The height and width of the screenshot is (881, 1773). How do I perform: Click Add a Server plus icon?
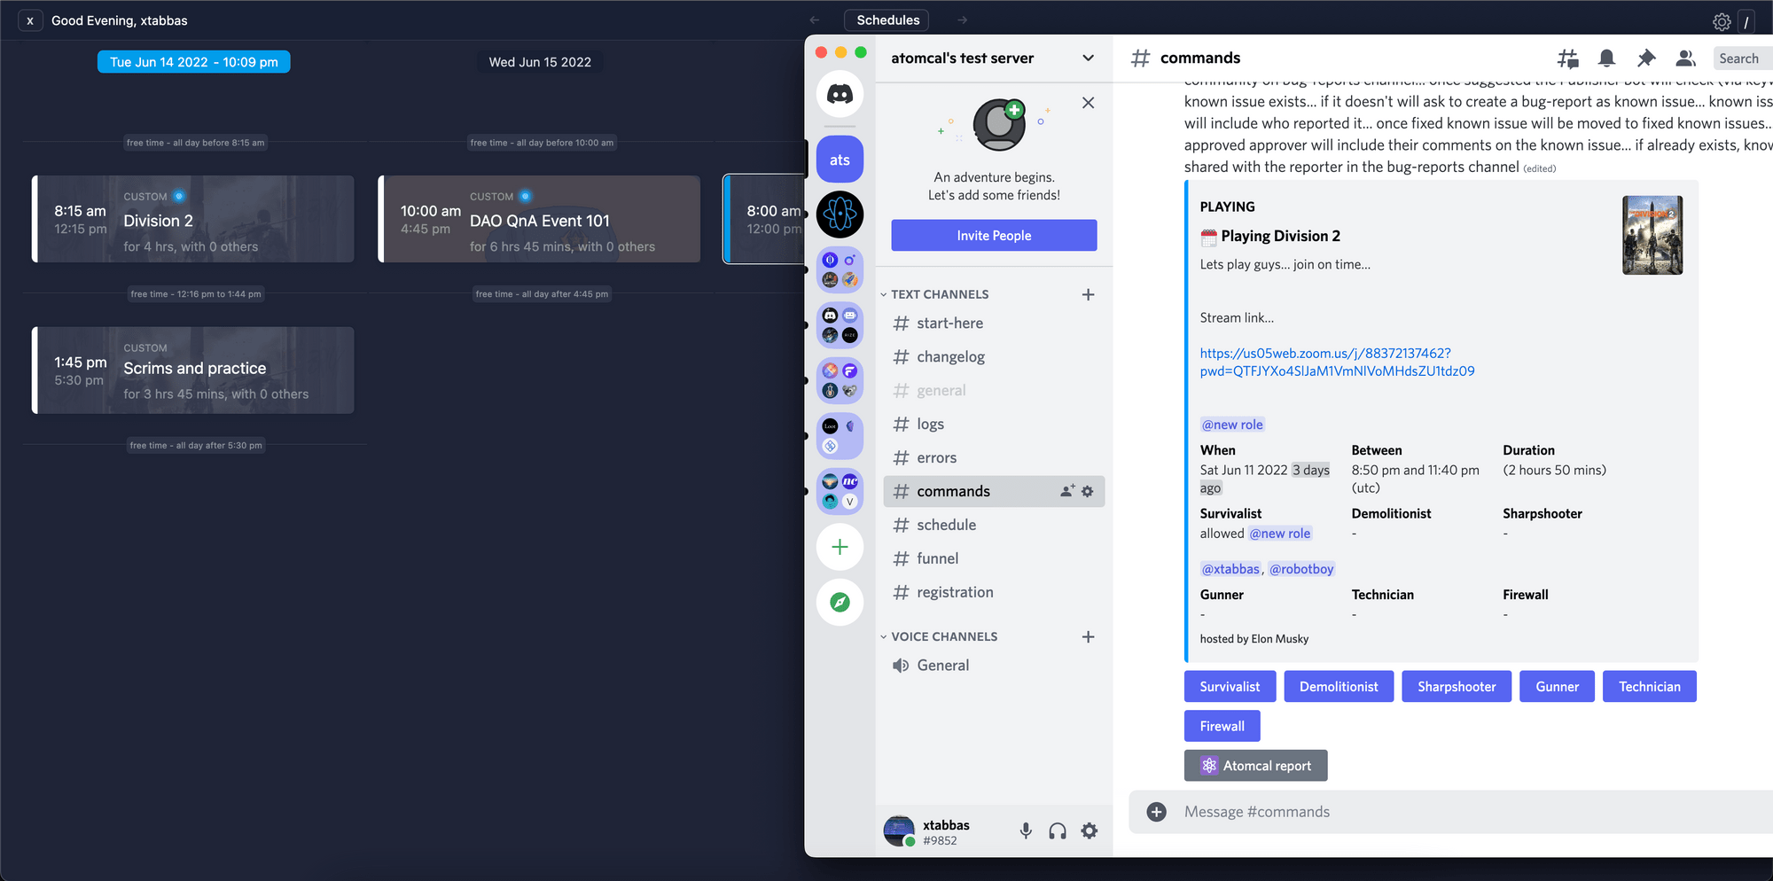840,548
